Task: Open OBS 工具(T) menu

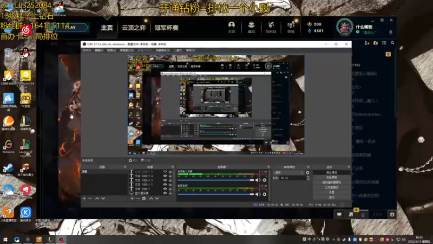Action: pyautogui.click(x=178, y=50)
